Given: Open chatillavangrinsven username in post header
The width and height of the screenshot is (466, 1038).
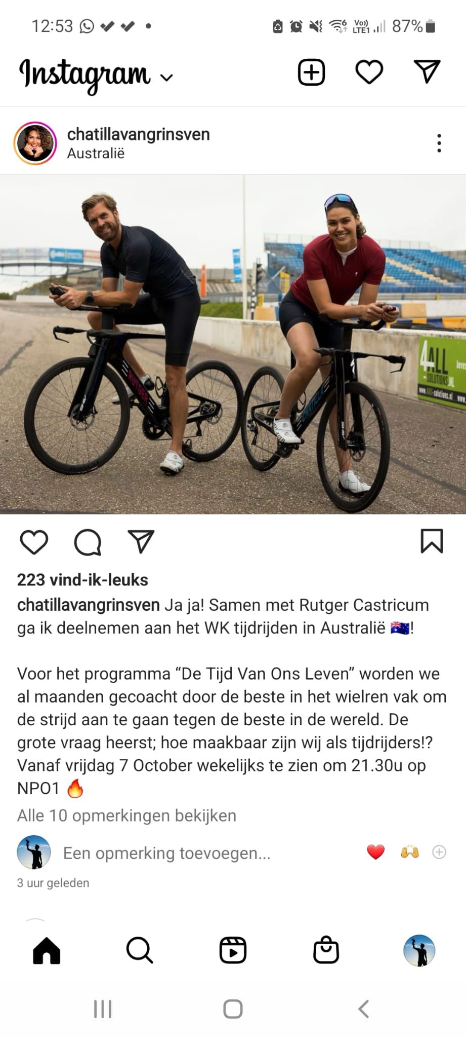Looking at the screenshot, I should pyautogui.click(x=138, y=134).
